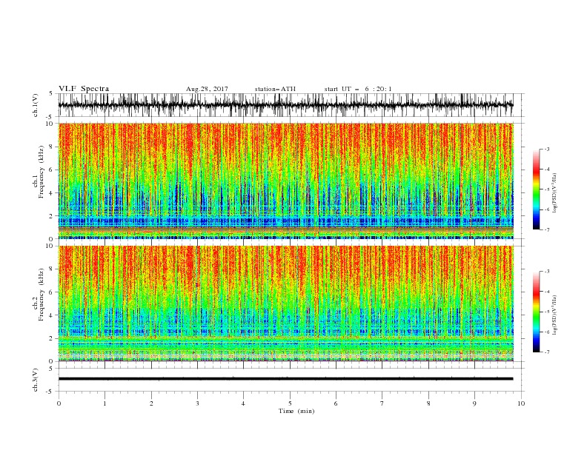
Task: Click the 'Time (min)' axis label
Action: (296, 411)
